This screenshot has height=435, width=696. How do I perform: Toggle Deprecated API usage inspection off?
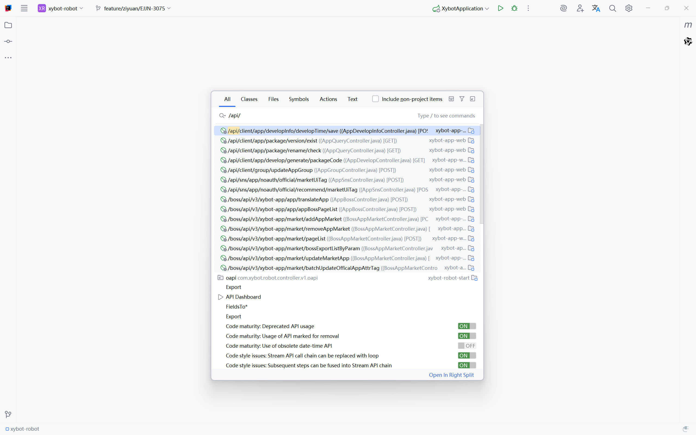pyautogui.click(x=467, y=326)
